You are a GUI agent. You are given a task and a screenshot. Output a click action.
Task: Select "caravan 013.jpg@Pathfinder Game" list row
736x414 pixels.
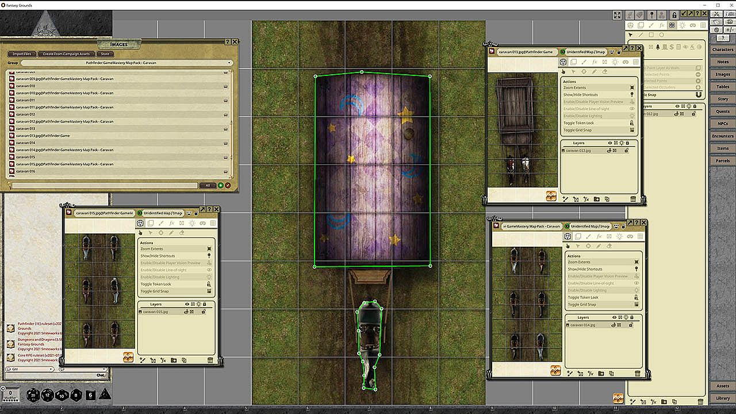click(119, 136)
